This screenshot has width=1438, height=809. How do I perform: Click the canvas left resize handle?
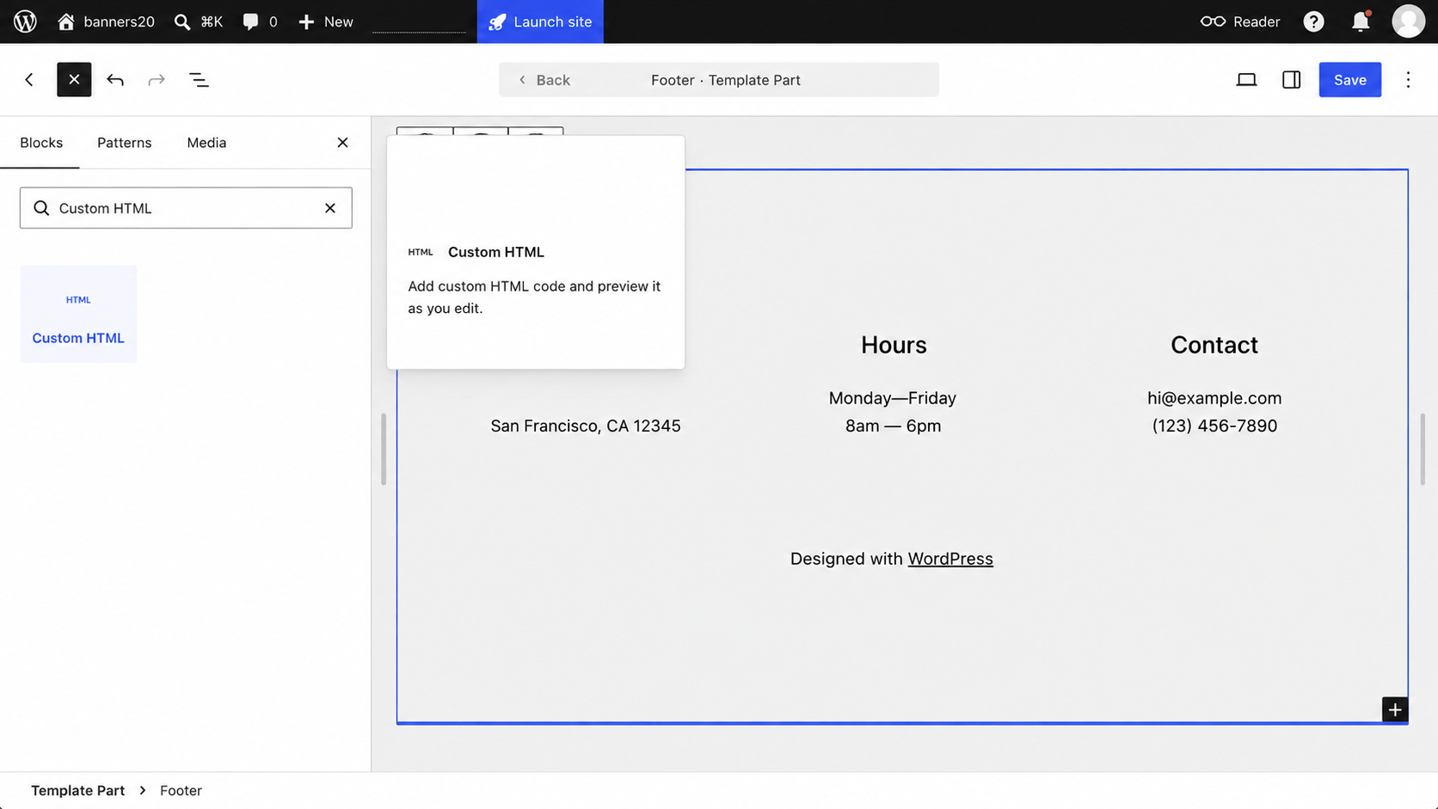click(x=383, y=449)
